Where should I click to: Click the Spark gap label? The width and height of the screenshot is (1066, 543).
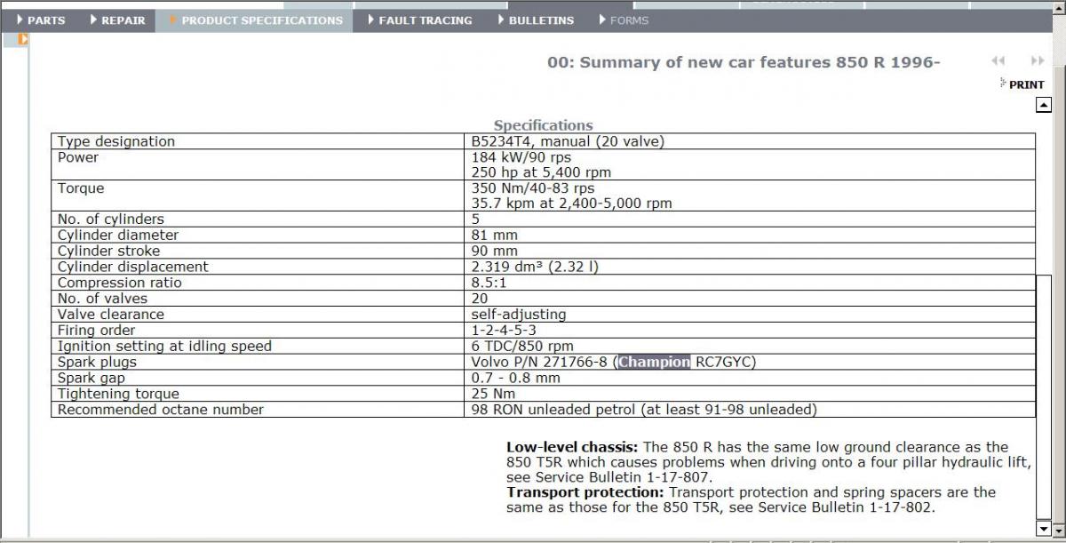pos(91,378)
